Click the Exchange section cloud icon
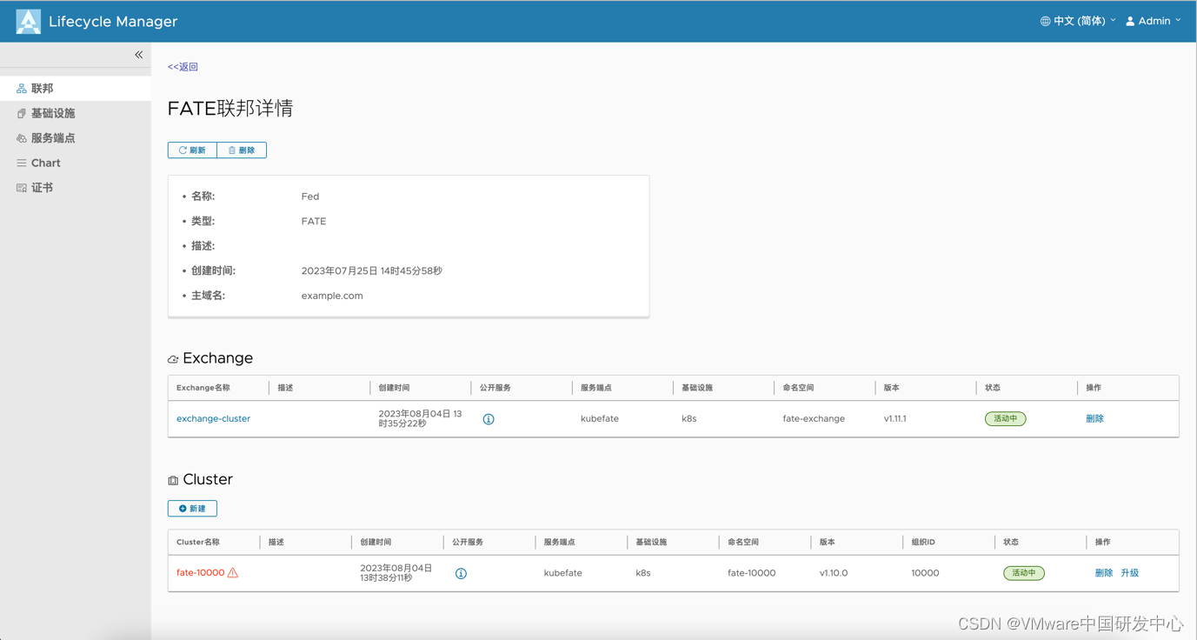 pyautogui.click(x=173, y=359)
